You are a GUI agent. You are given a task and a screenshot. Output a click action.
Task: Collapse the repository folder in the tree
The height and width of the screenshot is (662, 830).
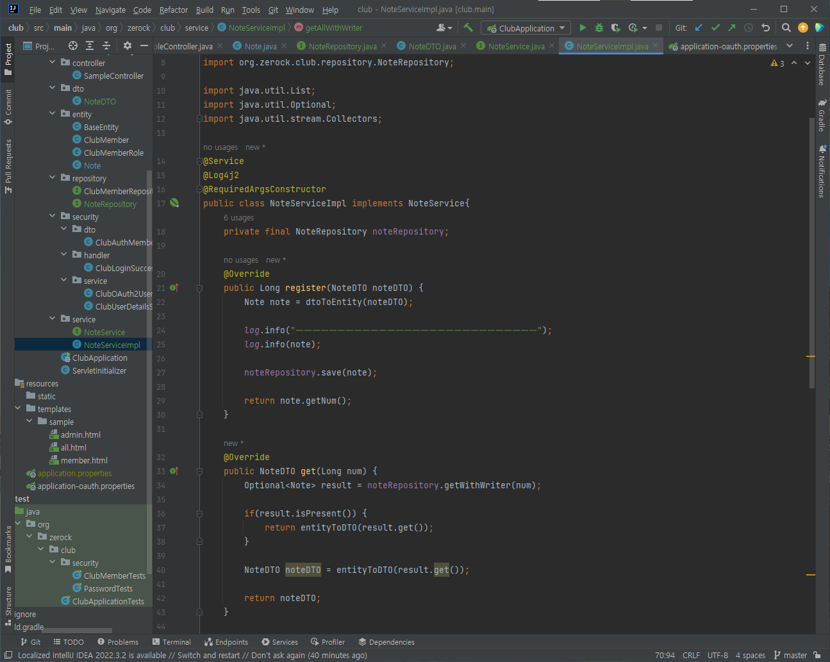[53, 178]
